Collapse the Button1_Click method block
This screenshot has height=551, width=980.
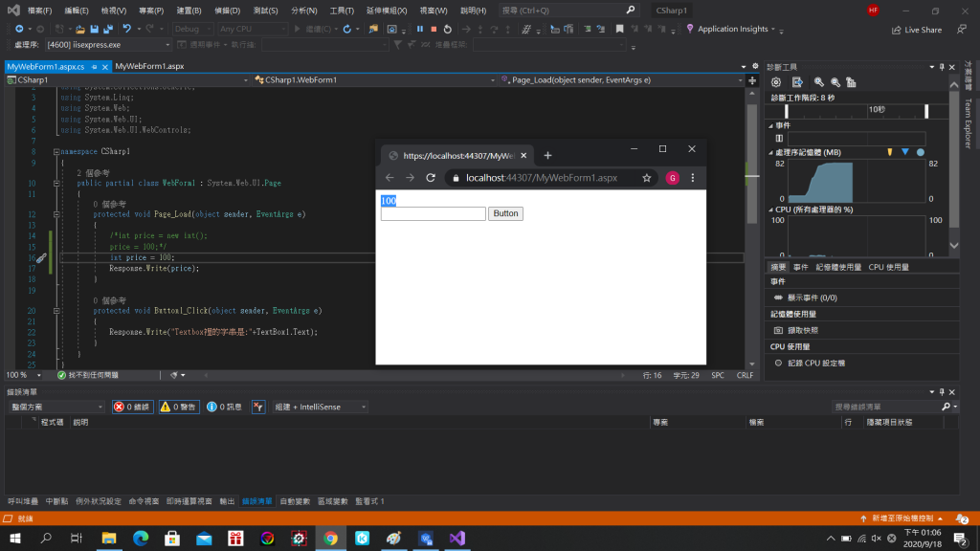tap(56, 311)
